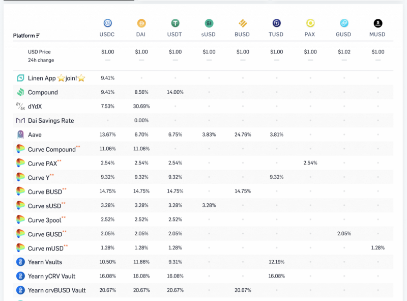Click Aave's TUSD rate 3.81%
This screenshot has height=301, width=407.
click(x=276, y=134)
